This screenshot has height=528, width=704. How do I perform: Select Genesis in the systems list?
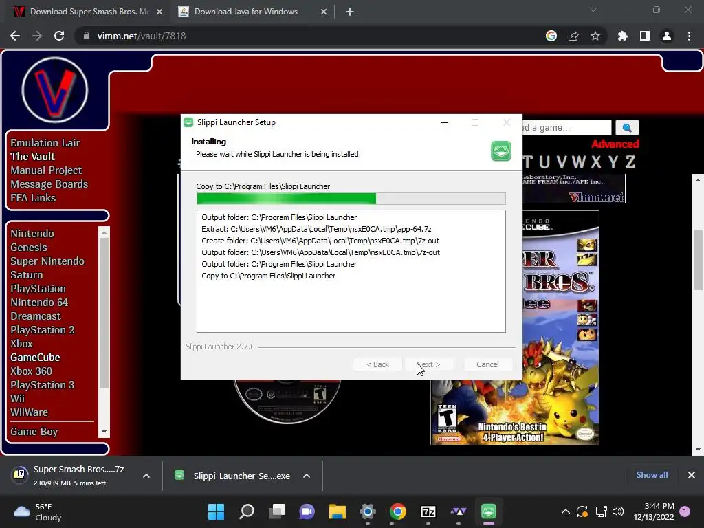29,247
